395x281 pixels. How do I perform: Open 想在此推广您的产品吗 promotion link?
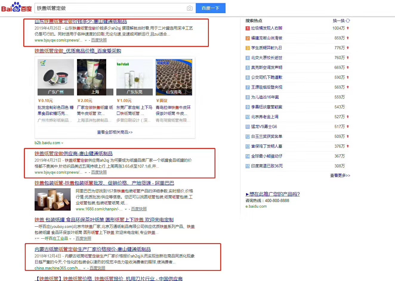click(273, 194)
